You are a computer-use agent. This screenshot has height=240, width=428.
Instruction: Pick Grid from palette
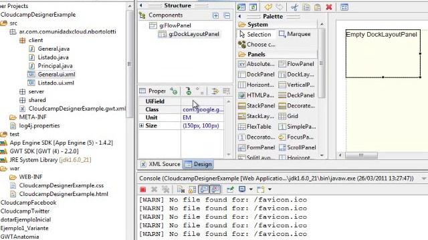[288, 116]
